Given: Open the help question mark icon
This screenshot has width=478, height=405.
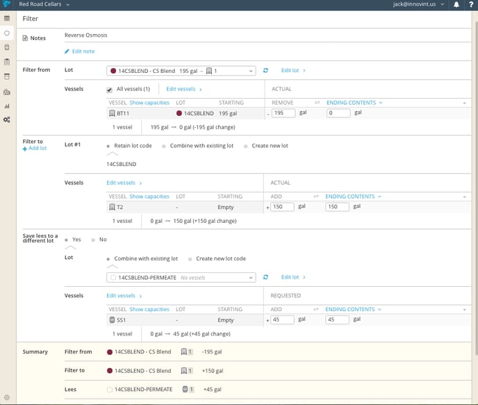Looking at the screenshot, I should pos(471,5).
